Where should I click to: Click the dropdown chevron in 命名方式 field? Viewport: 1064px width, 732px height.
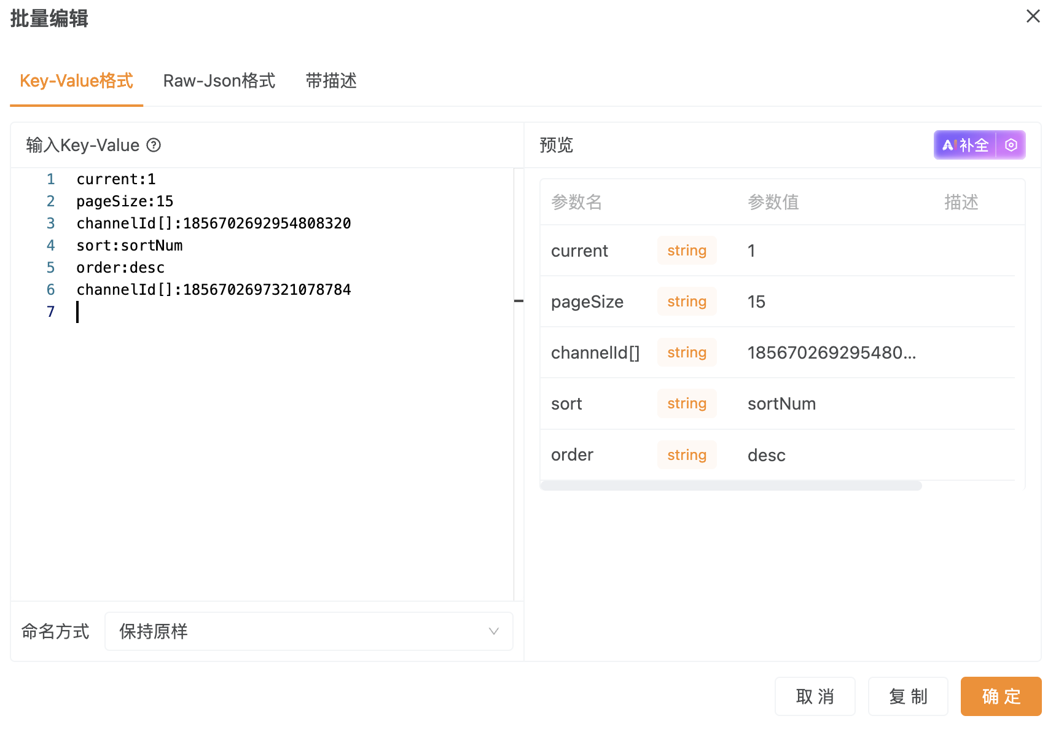[x=493, y=631]
